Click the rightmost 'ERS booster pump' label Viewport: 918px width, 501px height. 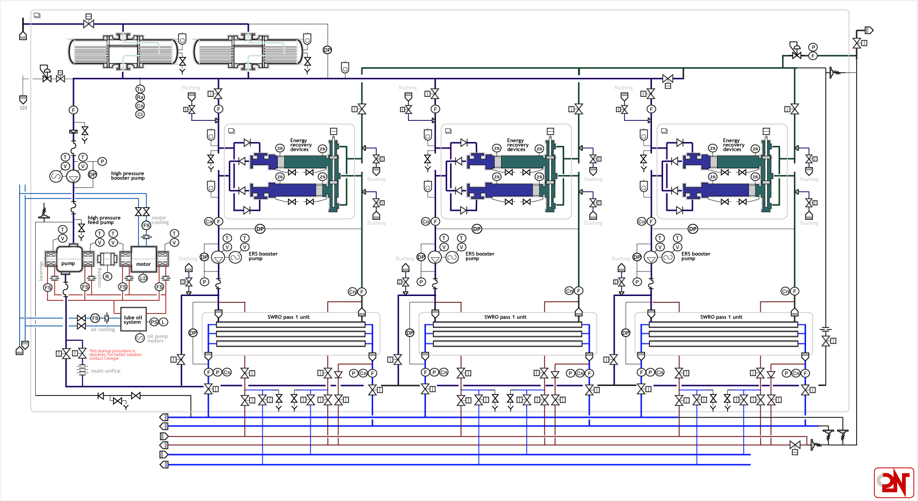[696, 256]
